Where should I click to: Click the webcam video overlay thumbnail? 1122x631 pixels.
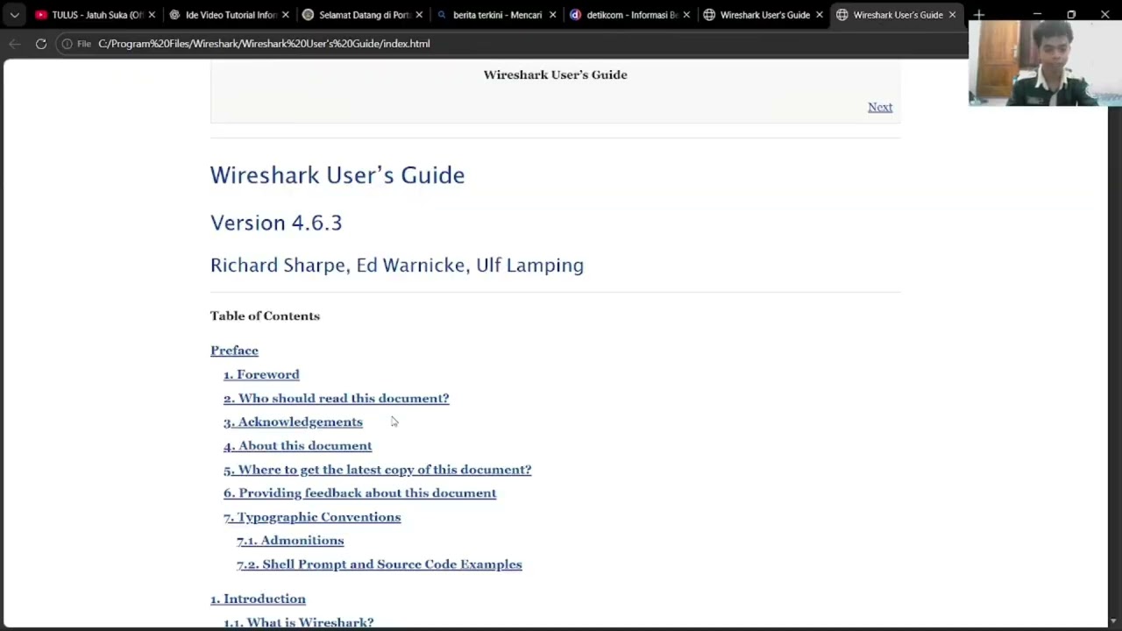1045,62
